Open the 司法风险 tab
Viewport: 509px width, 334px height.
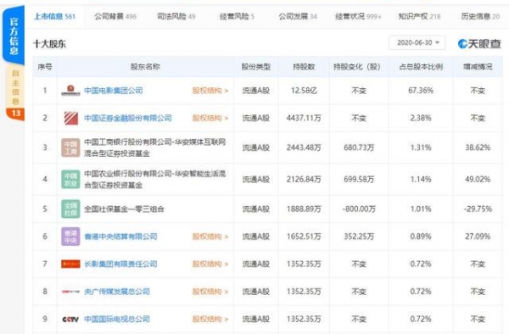176,16
